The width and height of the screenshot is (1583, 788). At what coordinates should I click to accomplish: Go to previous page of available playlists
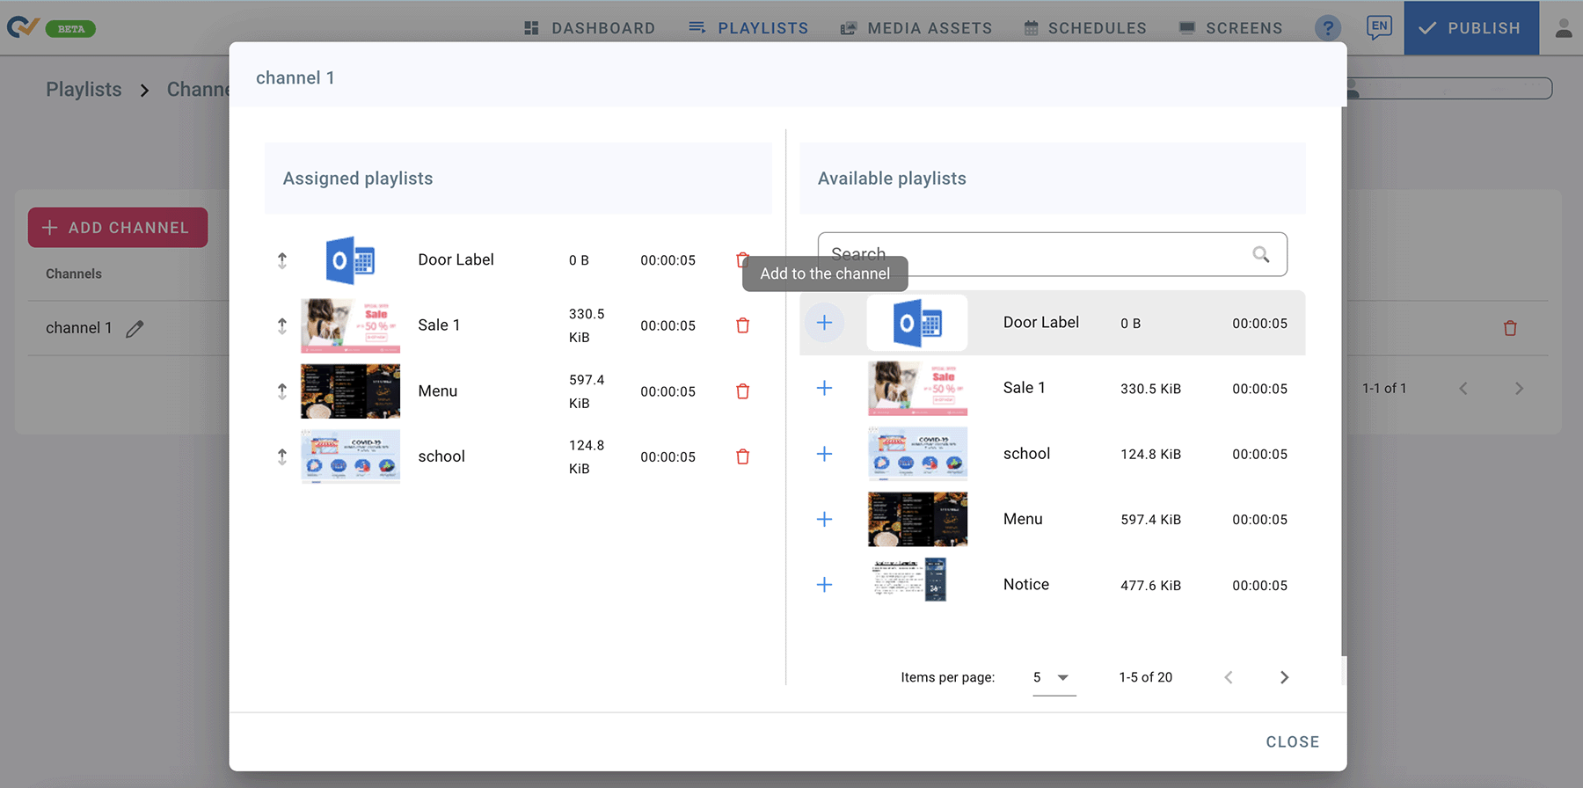pos(1229,677)
